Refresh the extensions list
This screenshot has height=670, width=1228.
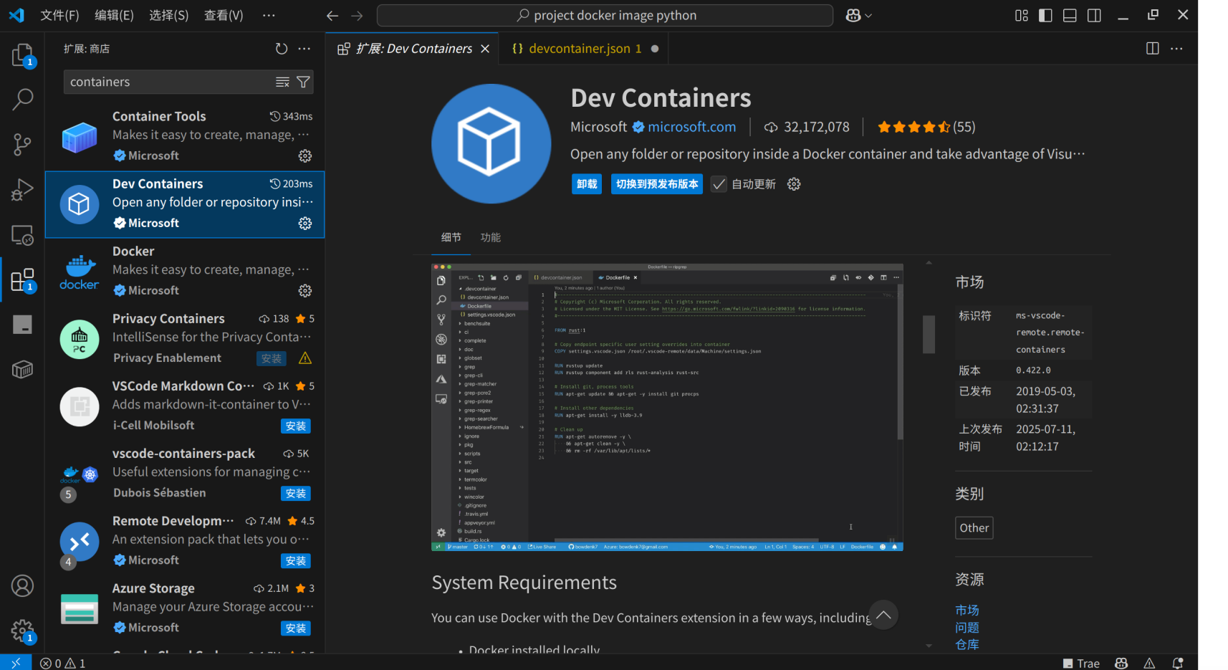pyautogui.click(x=282, y=49)
